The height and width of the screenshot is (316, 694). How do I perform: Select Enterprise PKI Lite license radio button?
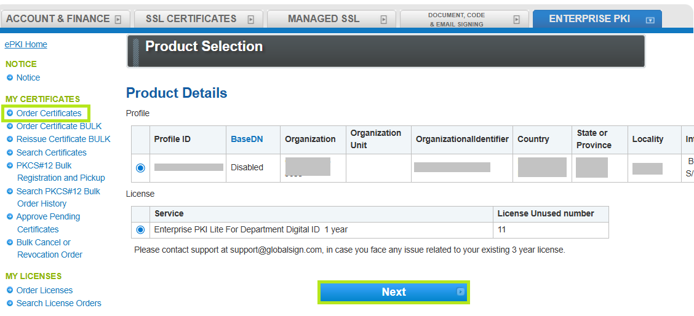(x=140, y=230)
